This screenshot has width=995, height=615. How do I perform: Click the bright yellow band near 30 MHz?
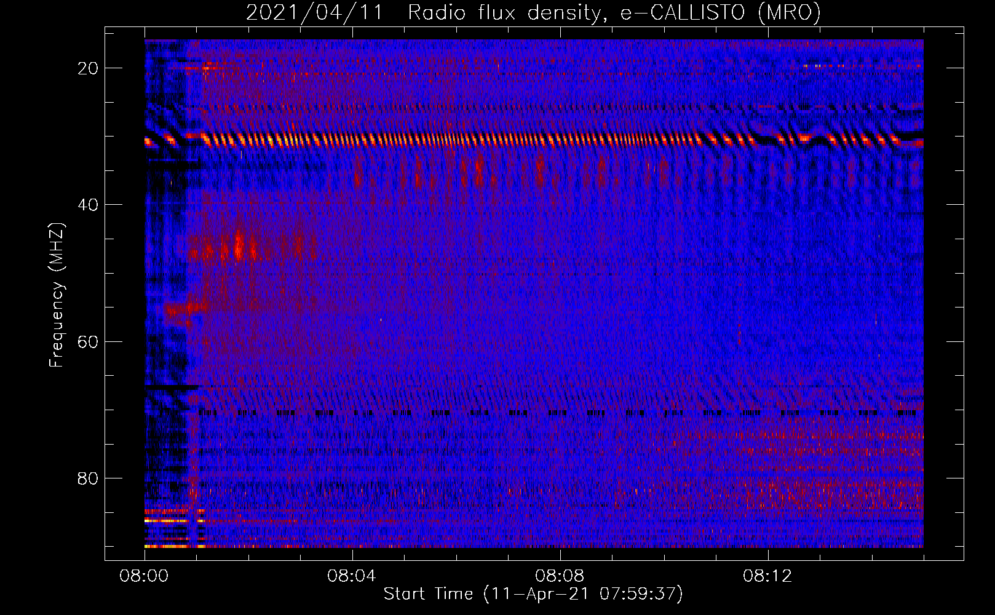(534, 140)
